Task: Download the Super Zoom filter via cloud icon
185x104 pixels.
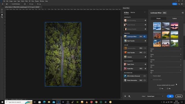Action: coord(145,64)
